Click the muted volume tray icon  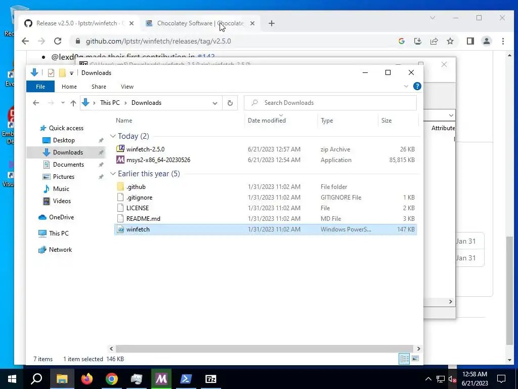452,379
